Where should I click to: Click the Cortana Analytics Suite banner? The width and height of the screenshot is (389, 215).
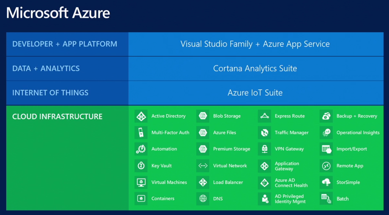(255, 69)
